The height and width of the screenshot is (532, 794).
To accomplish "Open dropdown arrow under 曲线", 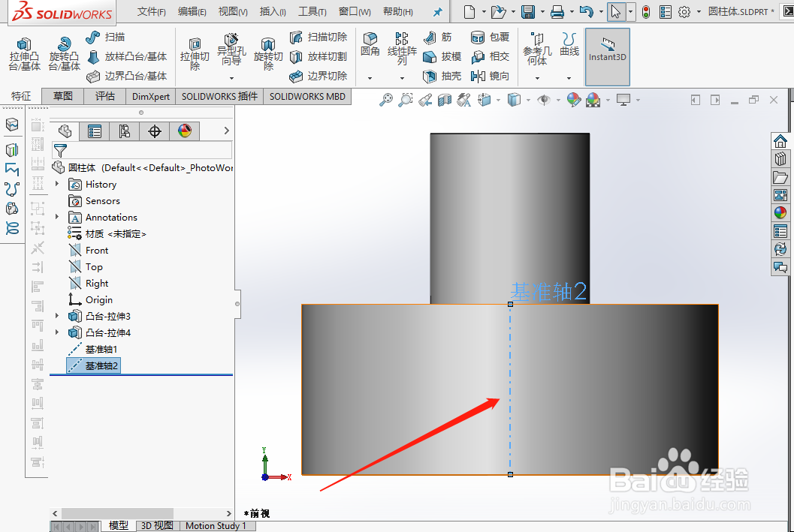I will 569,78.
